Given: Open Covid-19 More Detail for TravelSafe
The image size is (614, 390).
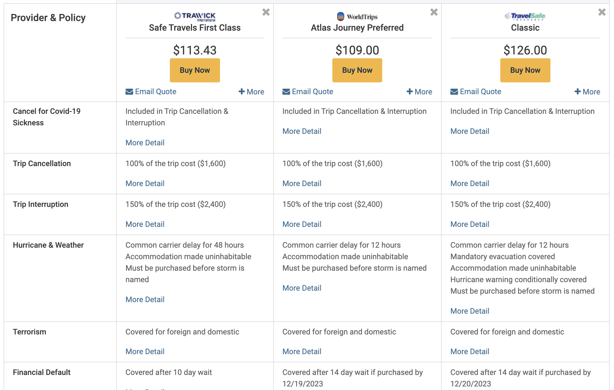Looking at the screenshot, I should point(470,131).
